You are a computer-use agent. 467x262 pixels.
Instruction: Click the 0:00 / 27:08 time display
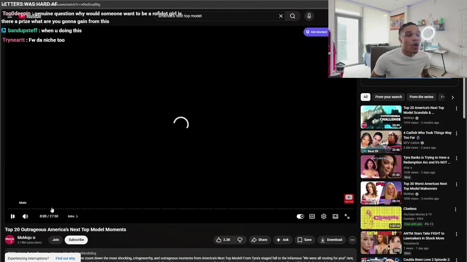coord(49,216)
